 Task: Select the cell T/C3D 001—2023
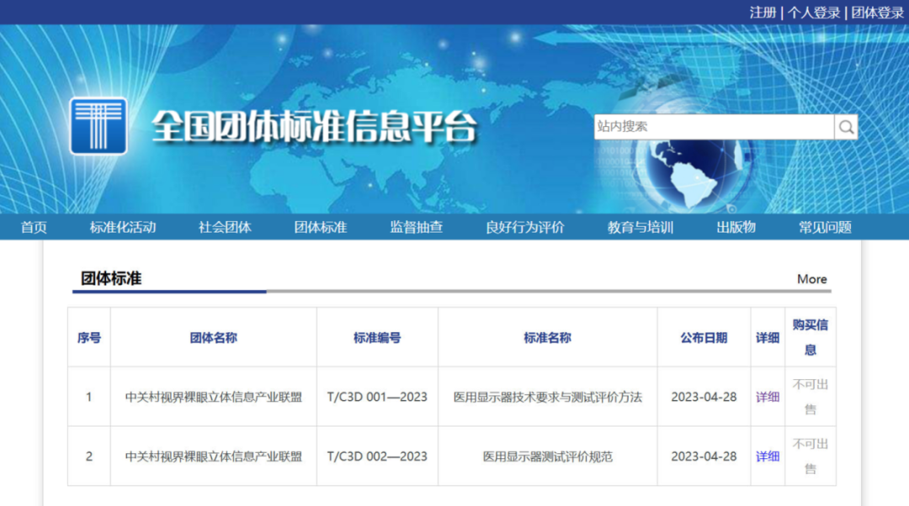click(377, 397)
